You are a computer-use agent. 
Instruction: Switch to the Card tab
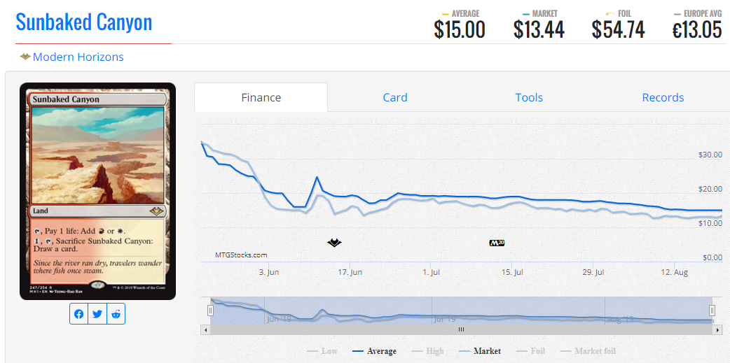[395, 98]
